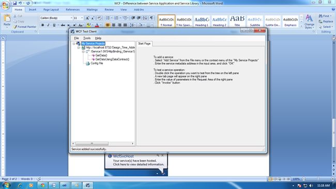This screenshot has width=336, height=189.
Task: Open the Change Styles menu
Action: [x=309, y=21]
